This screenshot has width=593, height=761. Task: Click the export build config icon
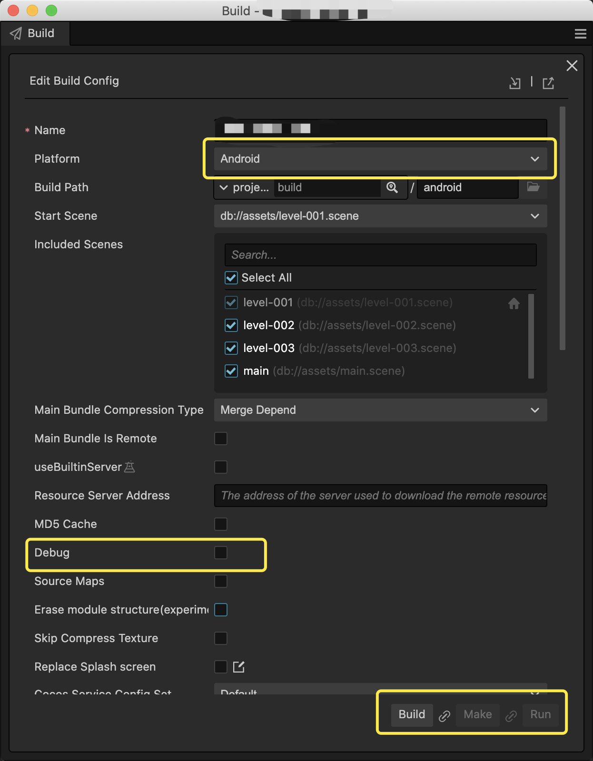[x=548, y=83]
